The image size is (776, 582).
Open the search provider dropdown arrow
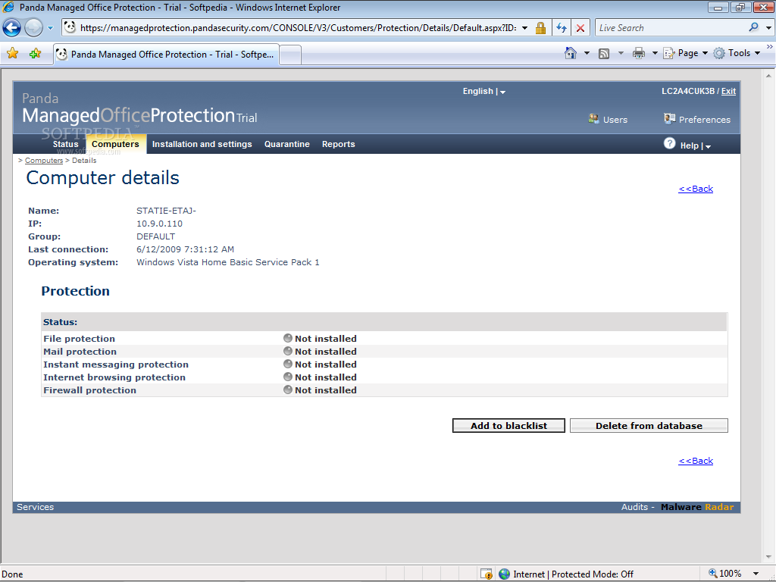coord(768,28)
